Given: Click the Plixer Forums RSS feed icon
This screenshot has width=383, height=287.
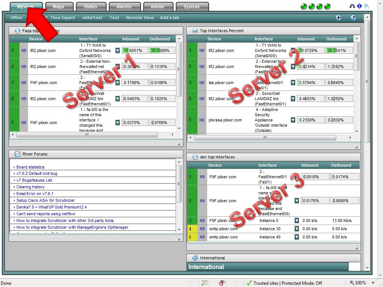Looking at the screenshot, I should [17, 154].
